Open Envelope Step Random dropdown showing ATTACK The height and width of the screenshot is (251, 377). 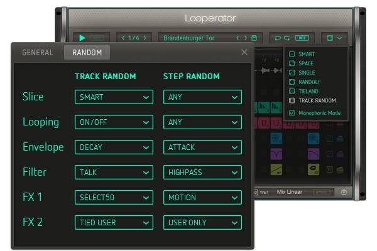click(x=202, y=147)
